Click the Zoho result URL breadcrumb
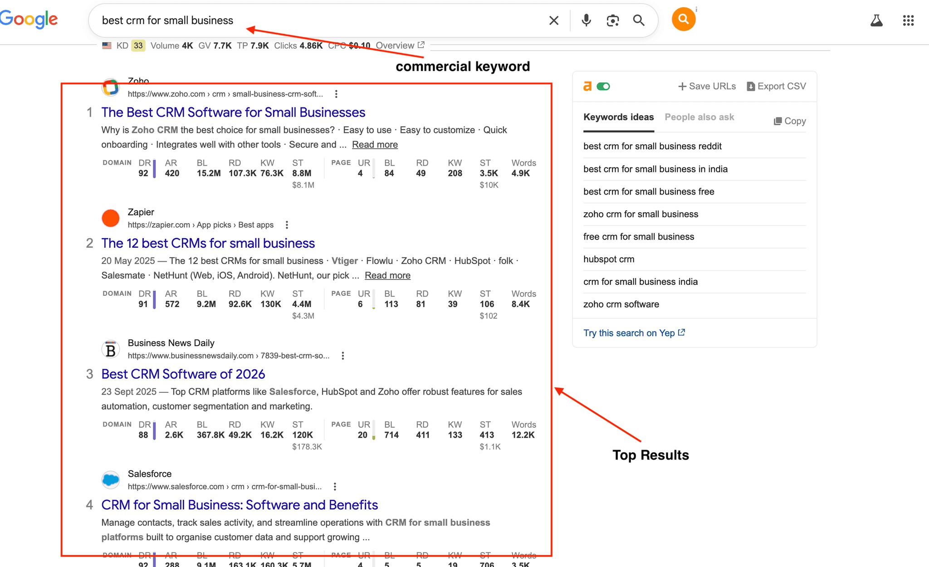 point(225,94)
